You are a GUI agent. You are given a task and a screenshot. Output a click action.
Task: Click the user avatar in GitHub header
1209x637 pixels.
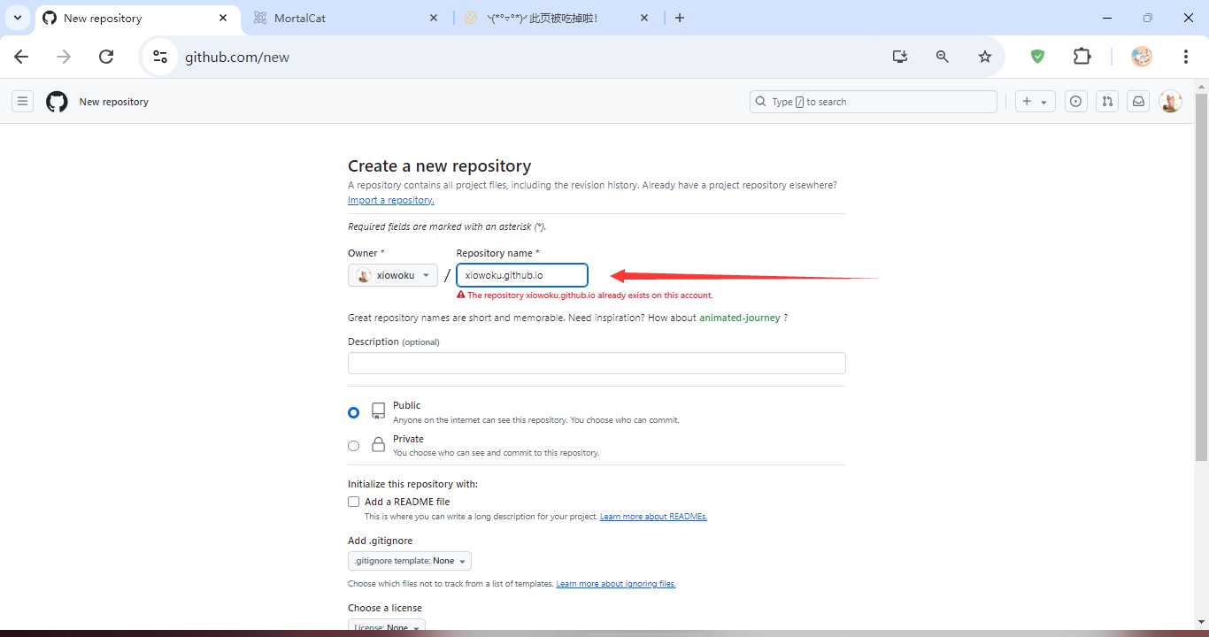(1170, 102)
